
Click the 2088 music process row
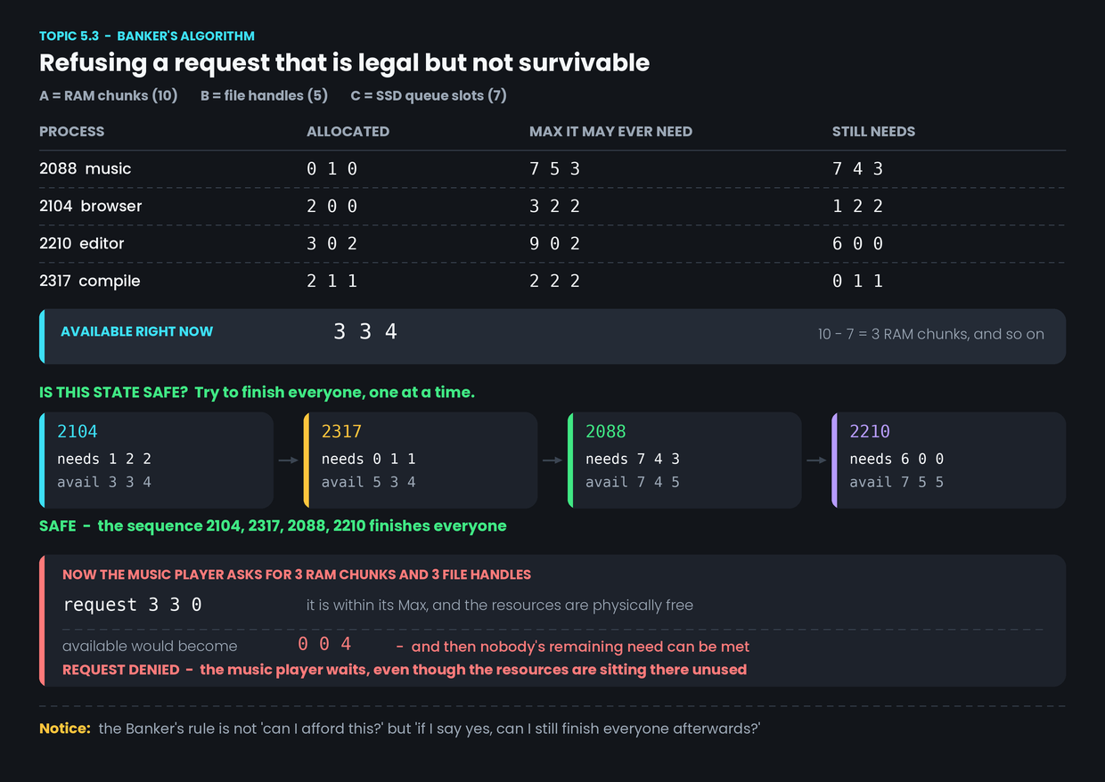pos(552,169)
